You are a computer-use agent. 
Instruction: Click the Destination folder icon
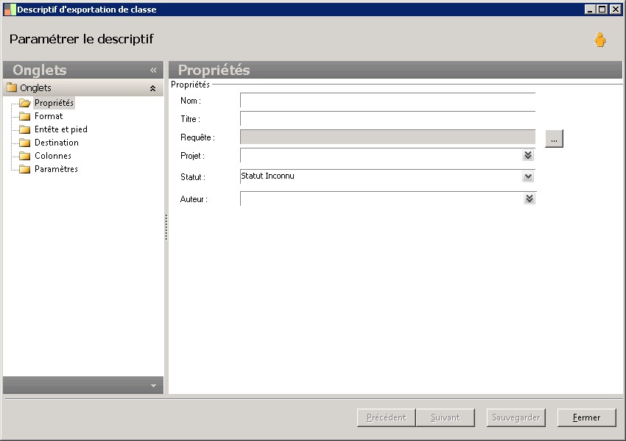[25, 143]
